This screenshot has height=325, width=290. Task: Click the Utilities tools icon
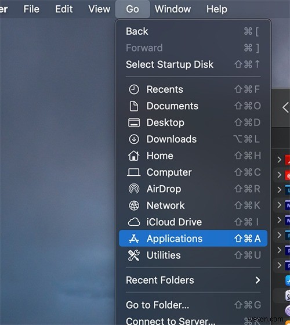(134, 255)
